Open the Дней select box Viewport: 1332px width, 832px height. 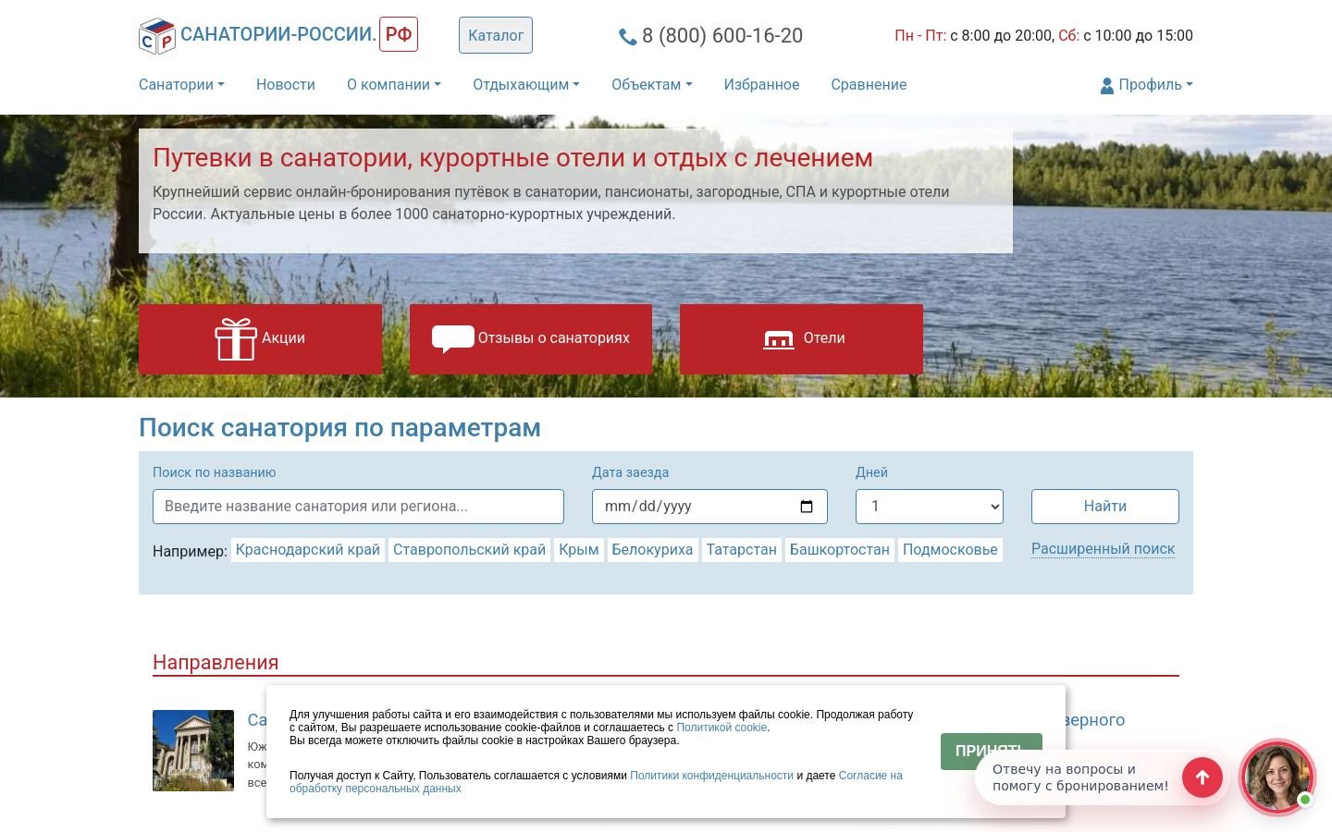930,507
